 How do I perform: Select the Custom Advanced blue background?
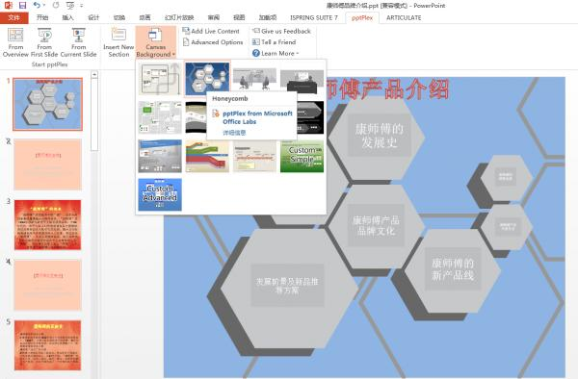point(160,194)
